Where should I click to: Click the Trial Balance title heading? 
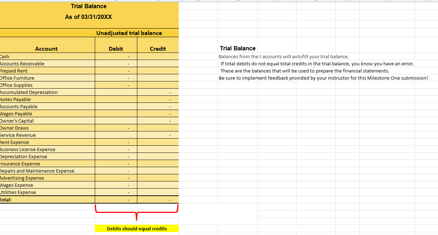(88, 6)
